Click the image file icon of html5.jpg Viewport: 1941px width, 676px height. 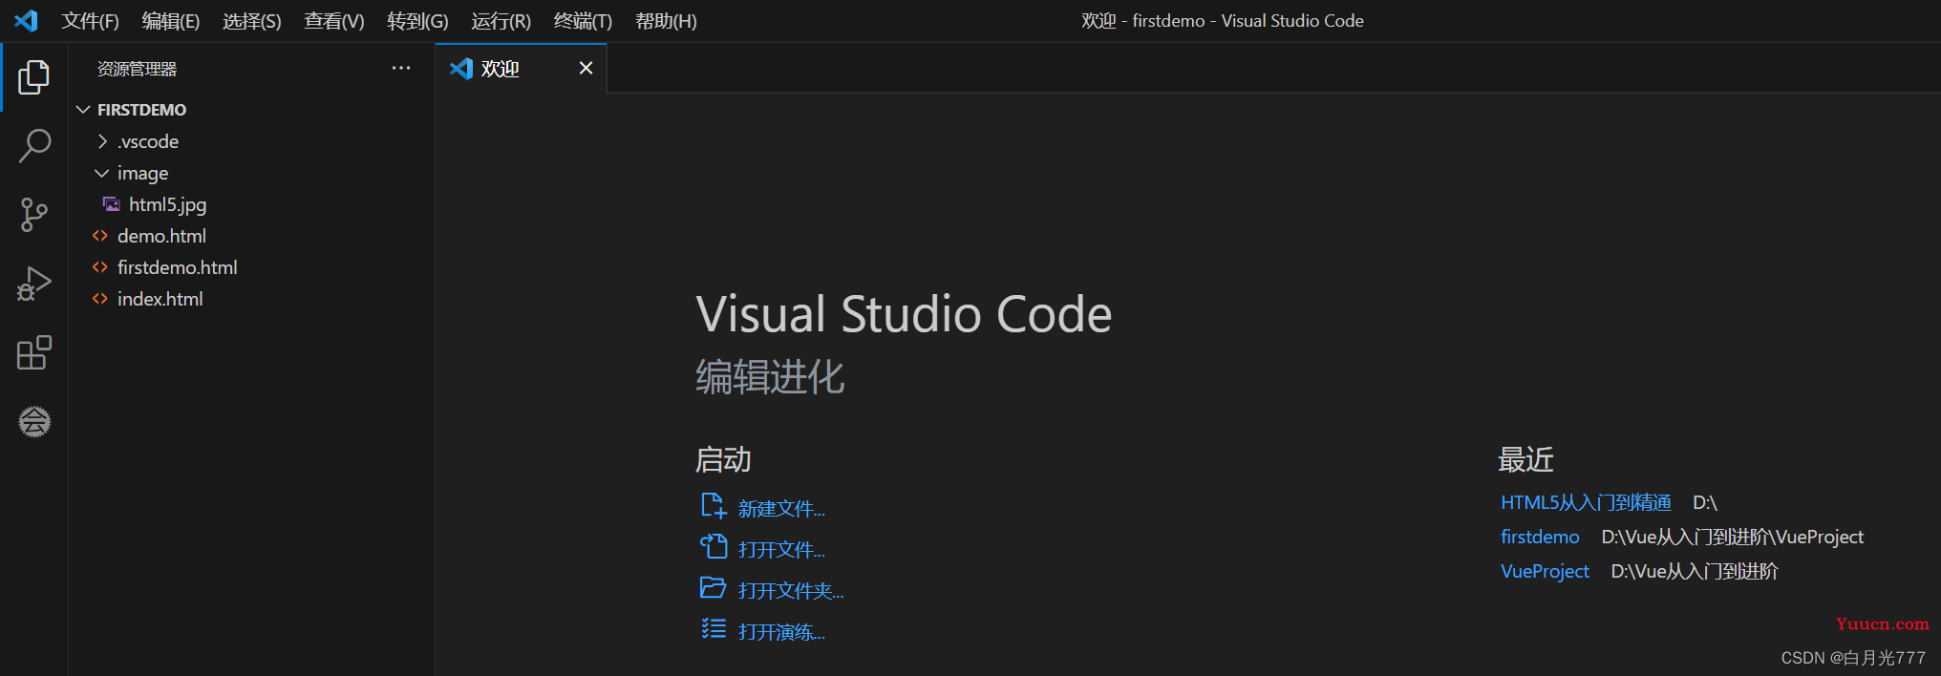pyautogui.click(x=112, y=204)
